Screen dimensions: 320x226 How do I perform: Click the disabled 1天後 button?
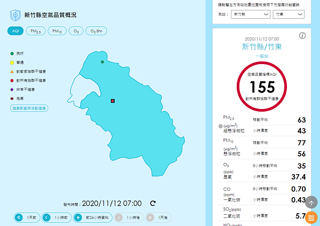[158, 217]
